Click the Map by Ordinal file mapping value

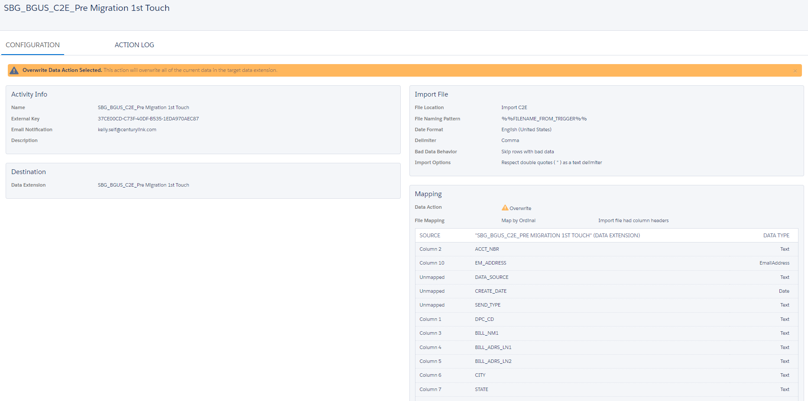tap(518, 220)
